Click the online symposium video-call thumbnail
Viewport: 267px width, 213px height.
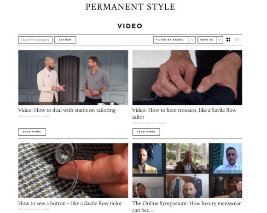187,171
